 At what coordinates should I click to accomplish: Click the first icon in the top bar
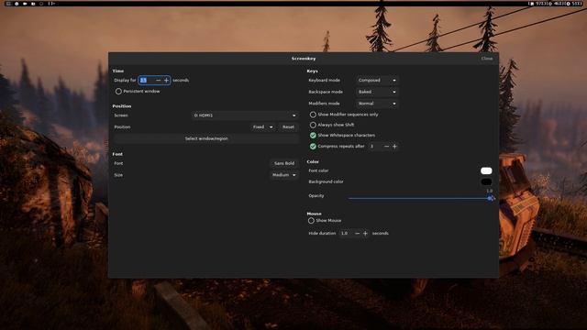click(8, 4)
